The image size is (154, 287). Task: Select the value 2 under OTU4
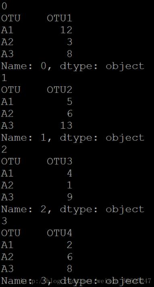pyautogui.click(x=70, y=245)
